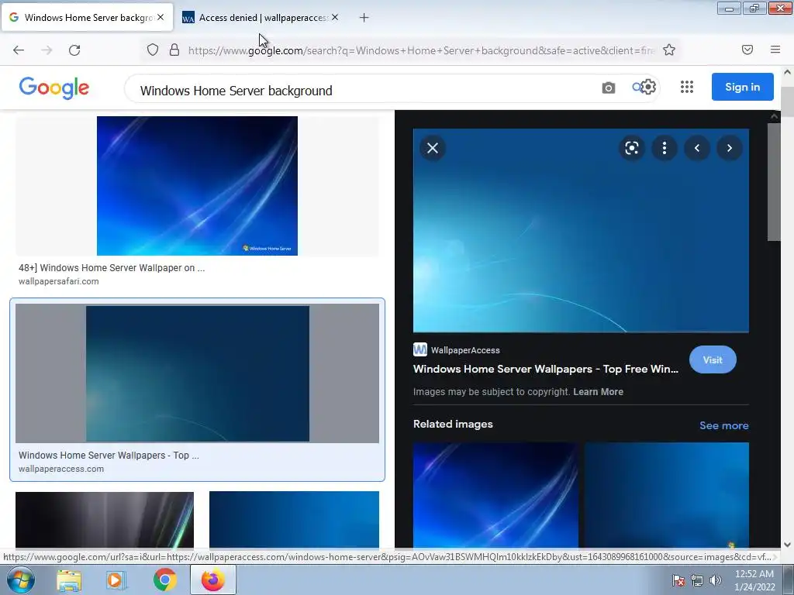Reload the current page
The image size is (794, 595).
point(74,50)
